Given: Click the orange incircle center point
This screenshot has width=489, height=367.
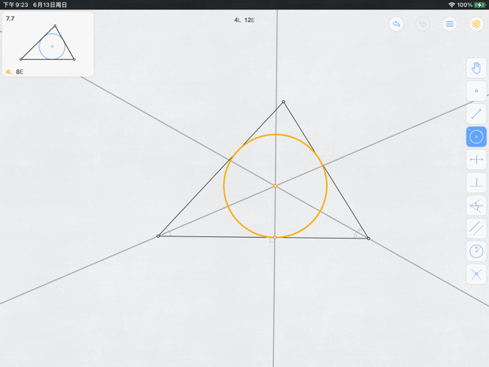Looking at the screenshot, I should point(275,186).
